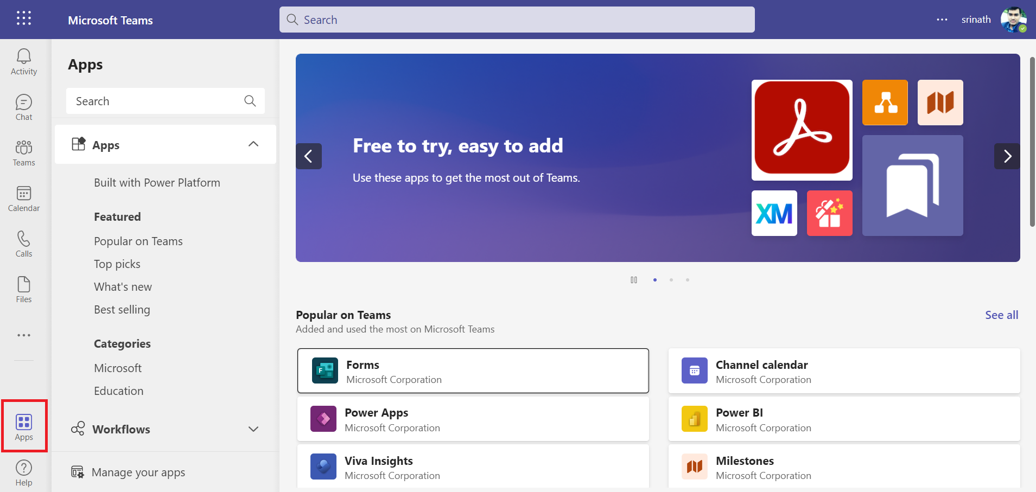Select Best selling in Featured list
Image resolution: width=1036 pixels, height=492 pixels.
click(122, 310)
